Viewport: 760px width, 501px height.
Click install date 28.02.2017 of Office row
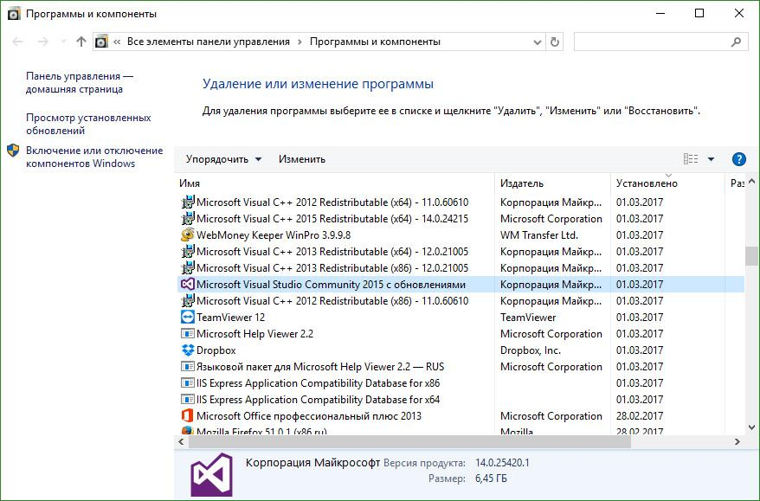(x=640, y=416)
